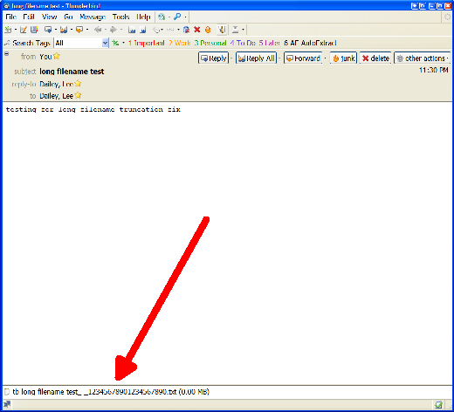Open the Tag icon dropdown arrow
The width and height of the screenshot is (454, 412).
[162, 30]
